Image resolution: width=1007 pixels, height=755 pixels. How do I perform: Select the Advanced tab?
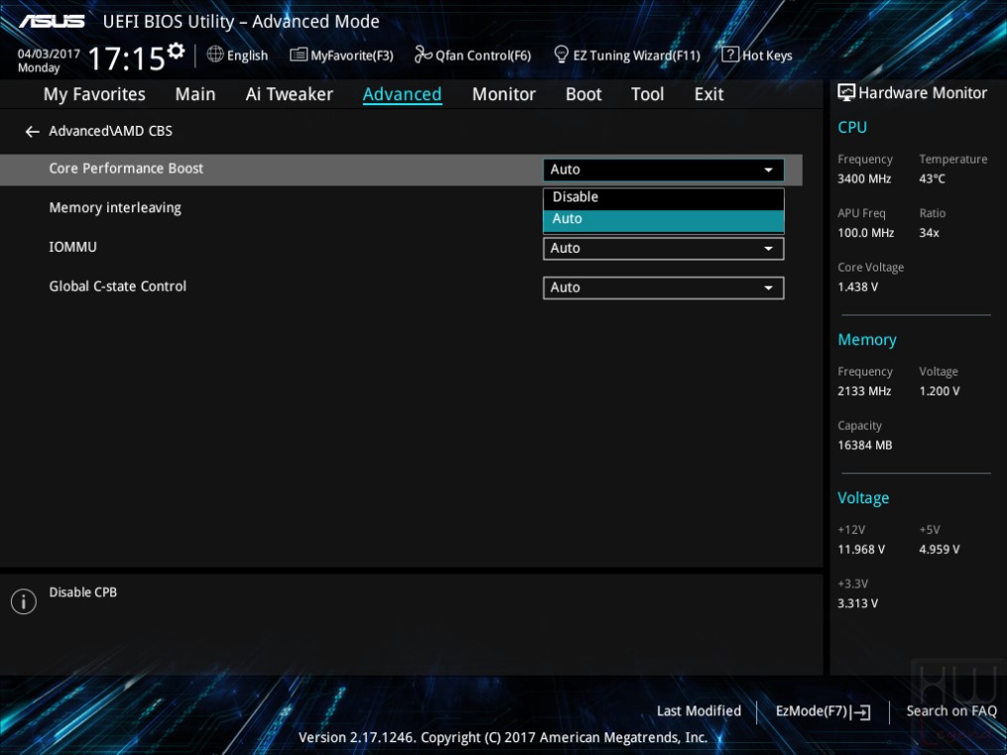tap(402, 94)
